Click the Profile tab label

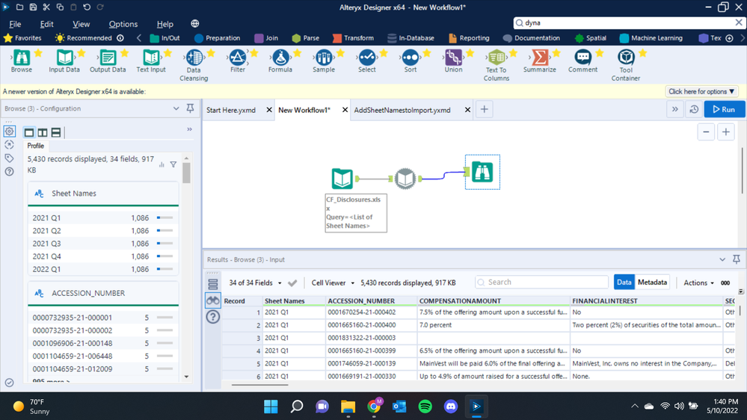point(36,146)
